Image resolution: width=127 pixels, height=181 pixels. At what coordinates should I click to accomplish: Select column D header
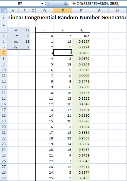click(x=45, y=11)
